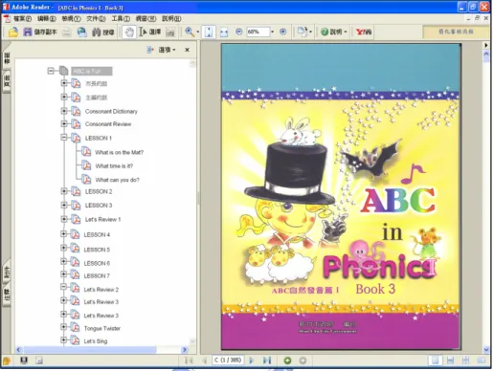Viewport: 494px width, 371px height.
Task: Click the zoom in plus button
Action: (283, 32)
